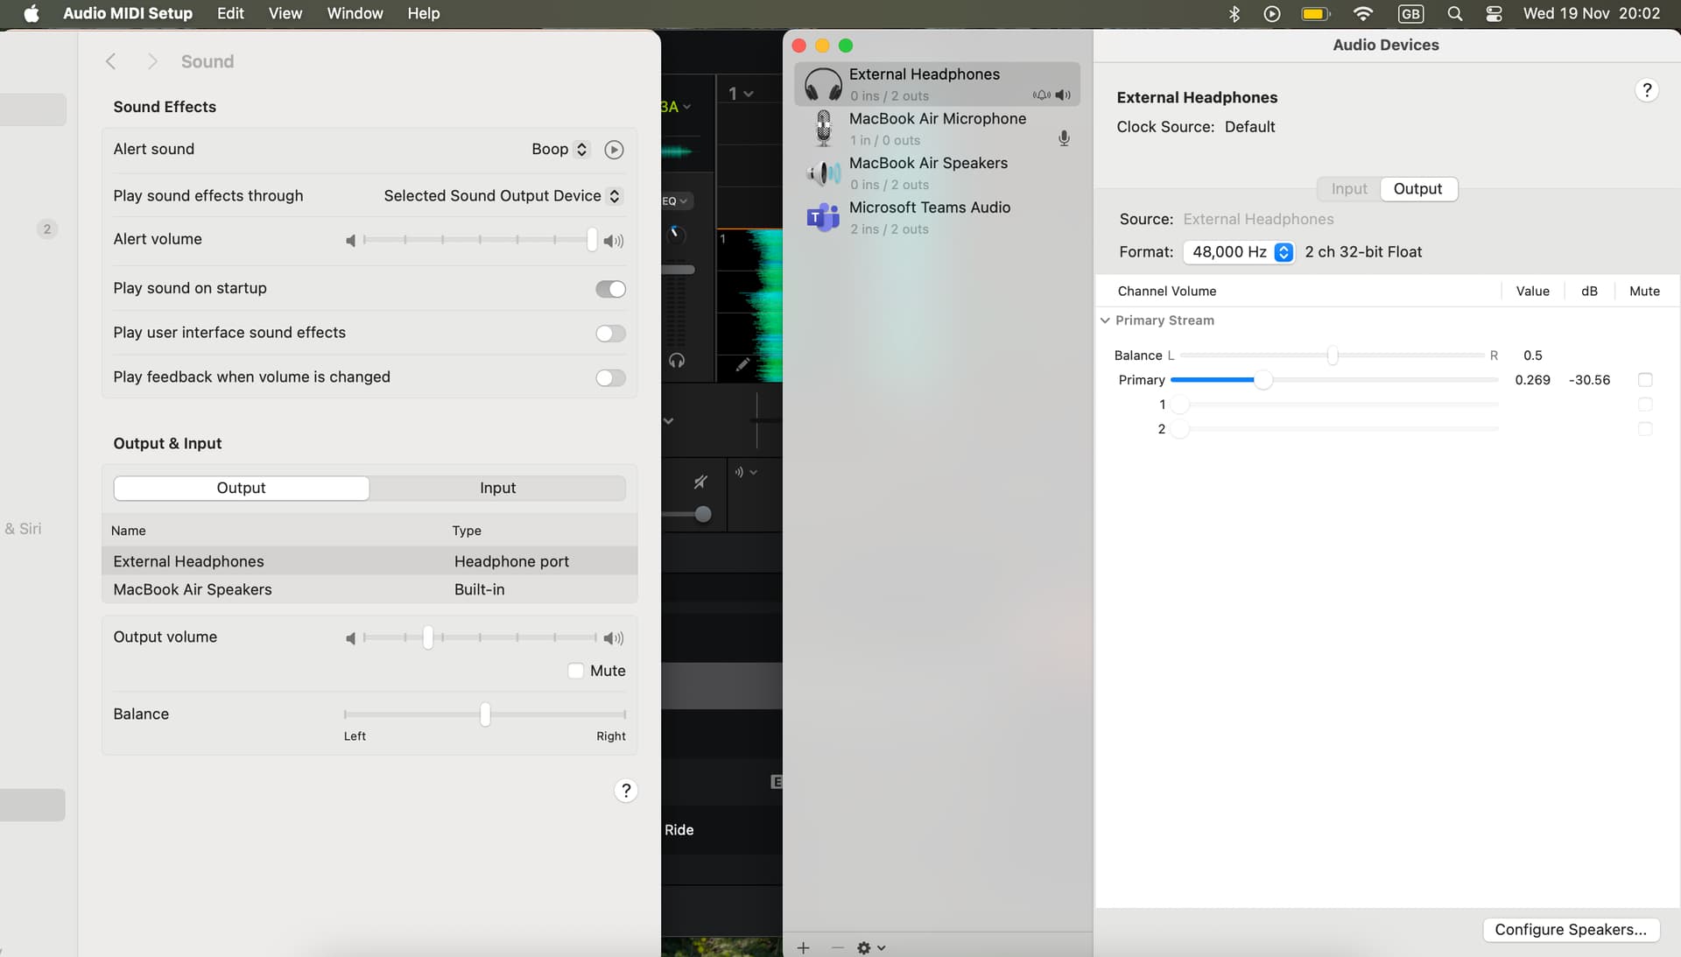Switch to the Input tab in Sound
Viewport: 1681px width, 957px height.
tap(497, 488)
